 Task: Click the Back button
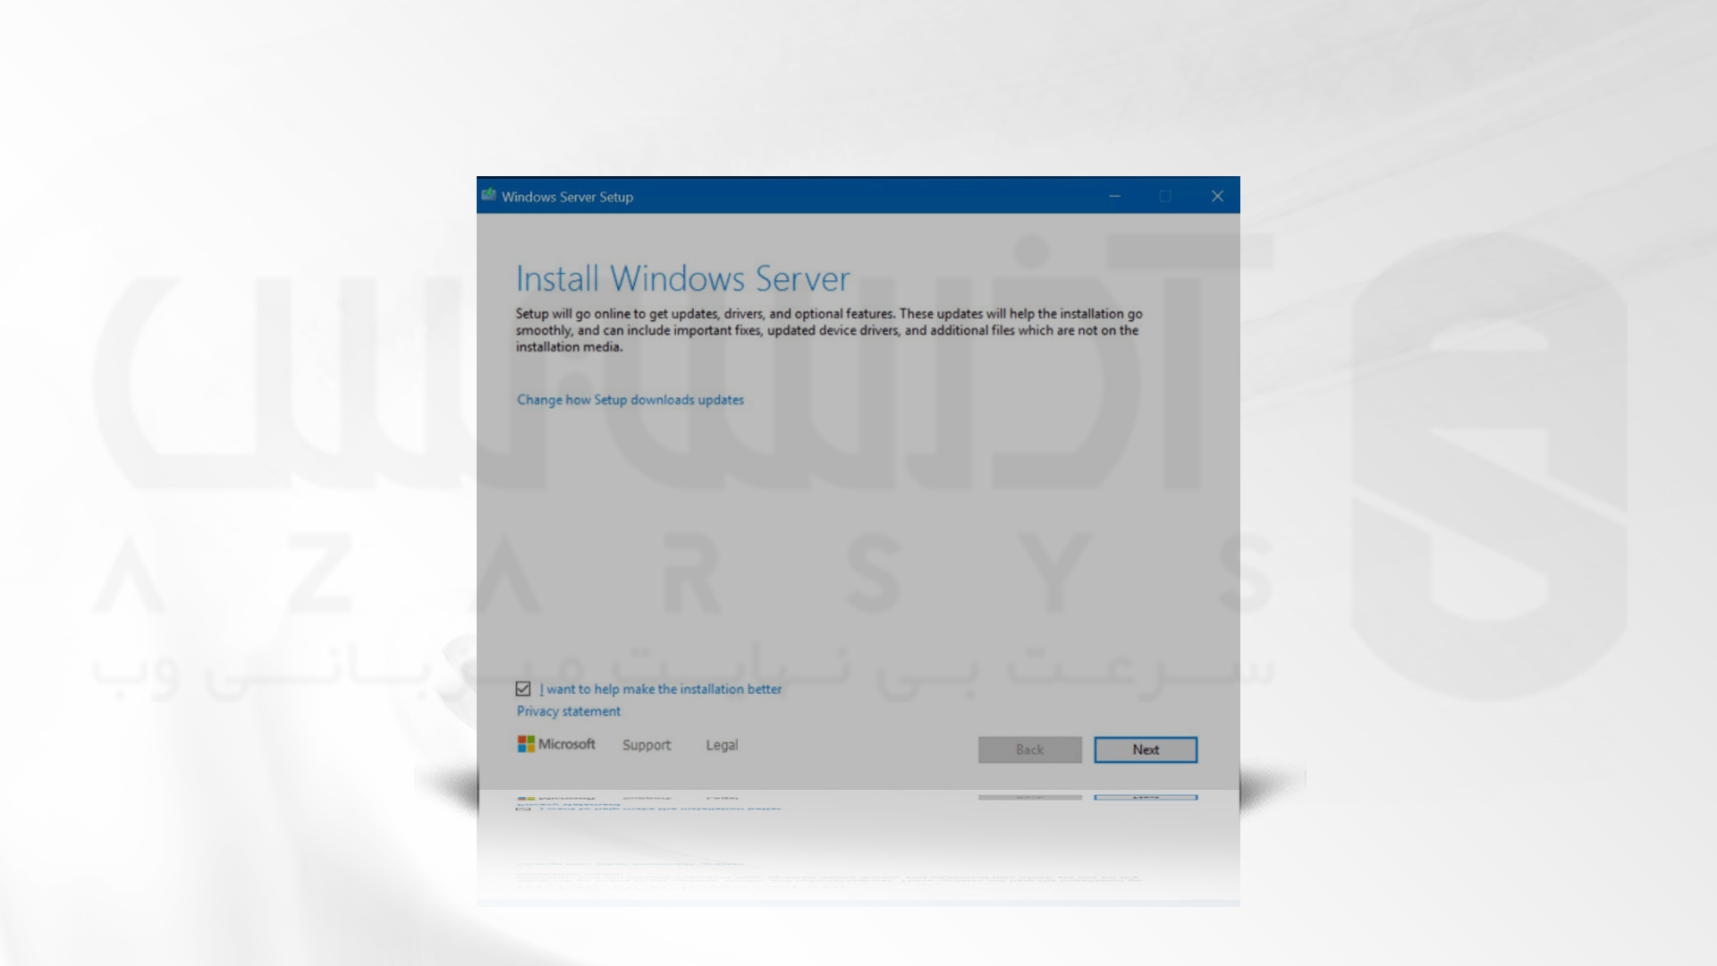click(1029, 749)
